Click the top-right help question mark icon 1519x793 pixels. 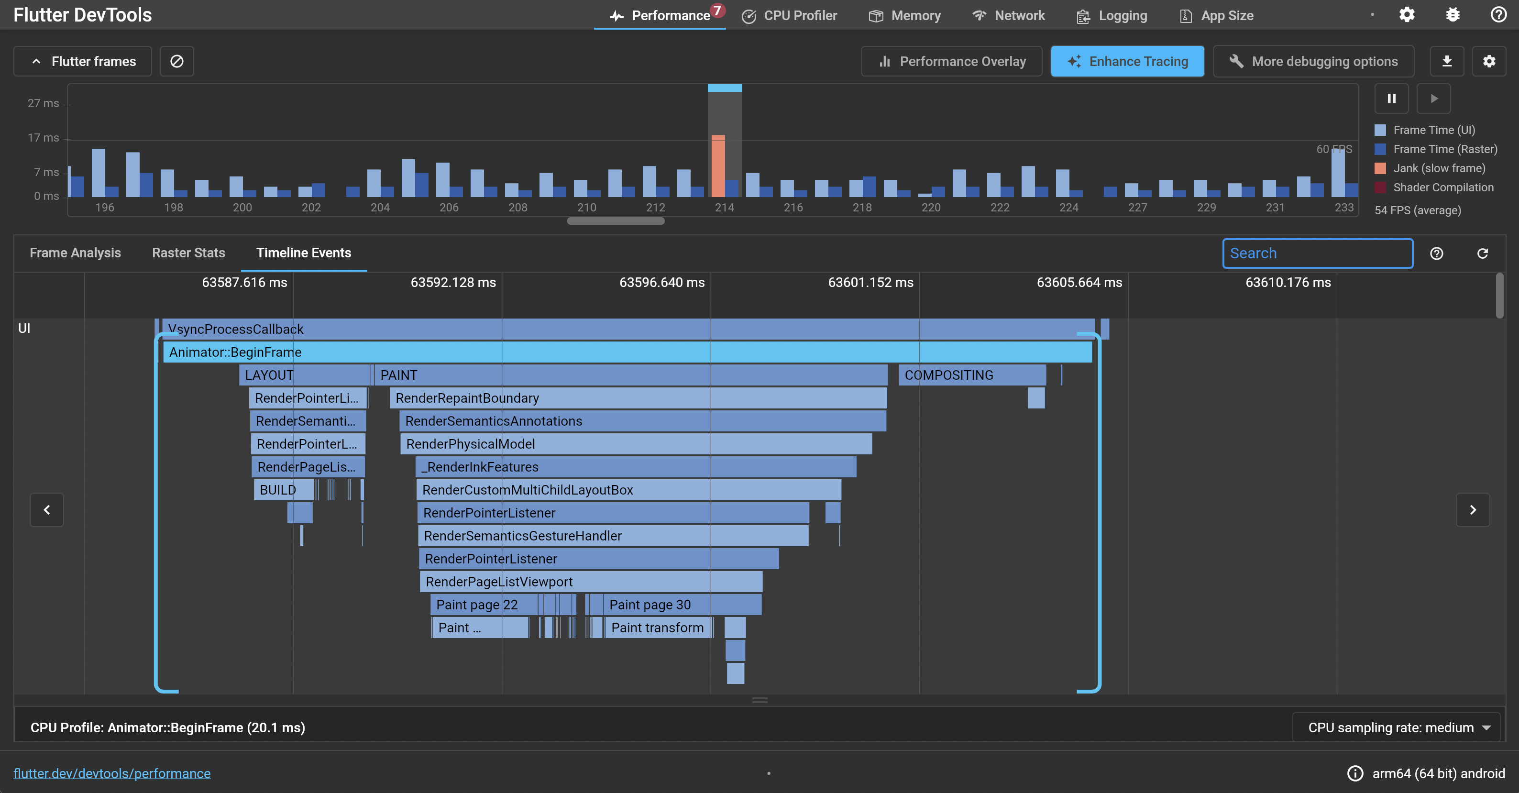coord(1498,15)
